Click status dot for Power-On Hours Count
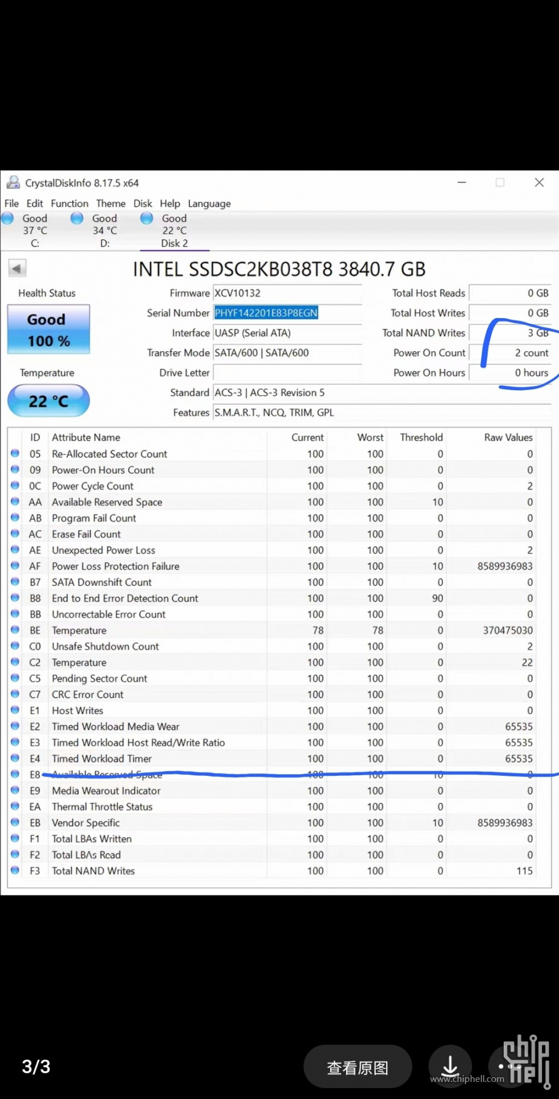559x1099 pixels. (x=15, y=470)
